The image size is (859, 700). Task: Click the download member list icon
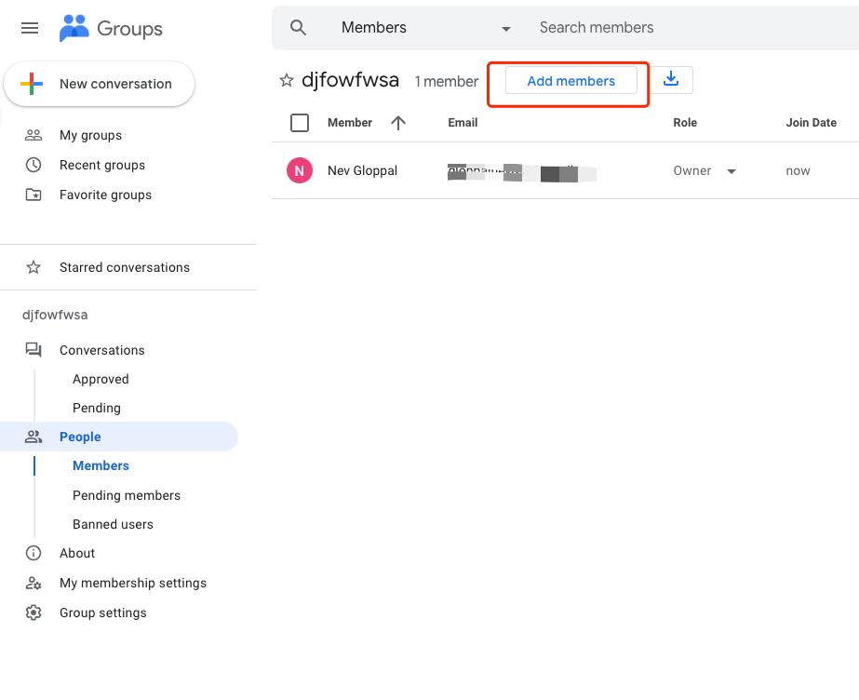(x=671, y=80)
